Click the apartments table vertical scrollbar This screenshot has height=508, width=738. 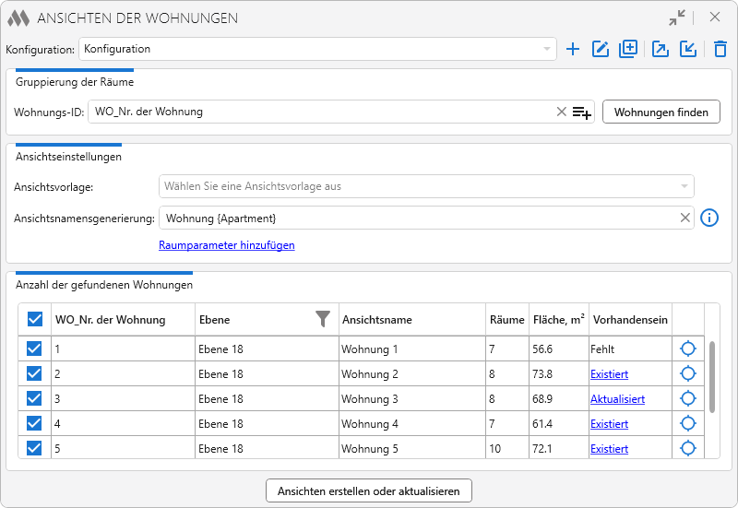[712, 377]
